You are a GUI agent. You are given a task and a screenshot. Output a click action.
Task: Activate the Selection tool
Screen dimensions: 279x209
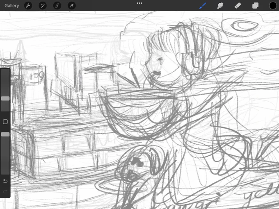click(57, 6)
